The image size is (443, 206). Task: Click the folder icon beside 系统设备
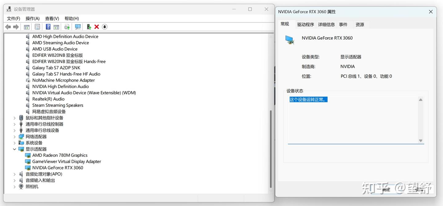(21, 143)
